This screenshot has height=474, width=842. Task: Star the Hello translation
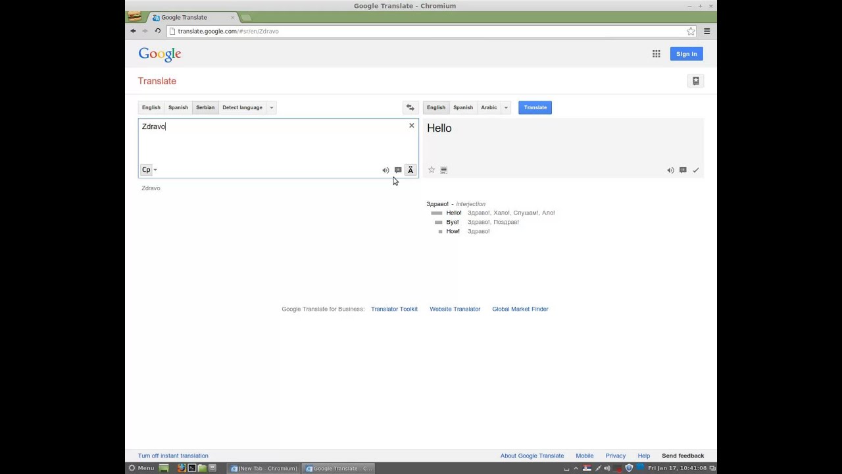pyautogui.click(x=432, y=170)
